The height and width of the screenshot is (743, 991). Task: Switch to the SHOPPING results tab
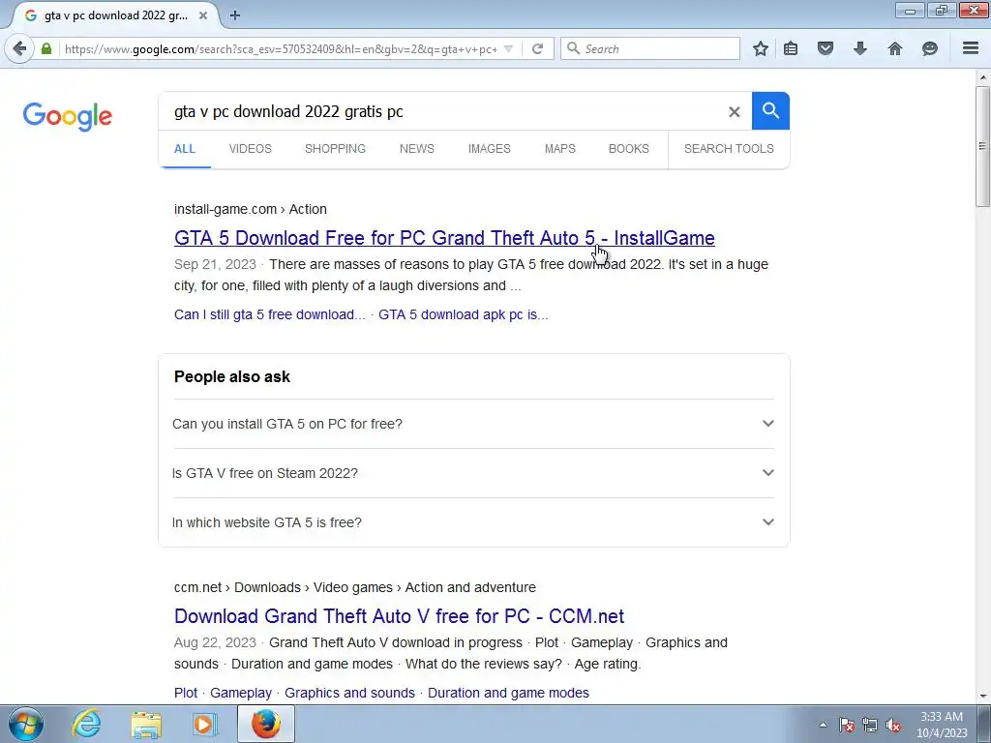click(x=335, y=148)
